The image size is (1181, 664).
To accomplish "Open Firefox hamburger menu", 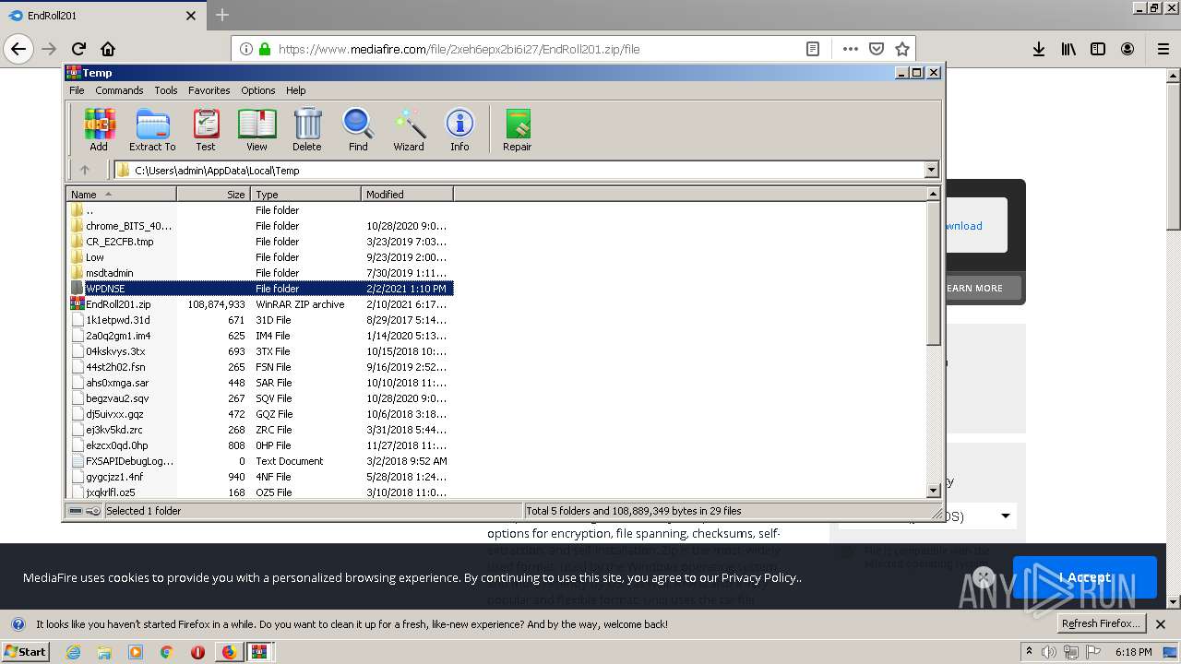I will 1163,49.
